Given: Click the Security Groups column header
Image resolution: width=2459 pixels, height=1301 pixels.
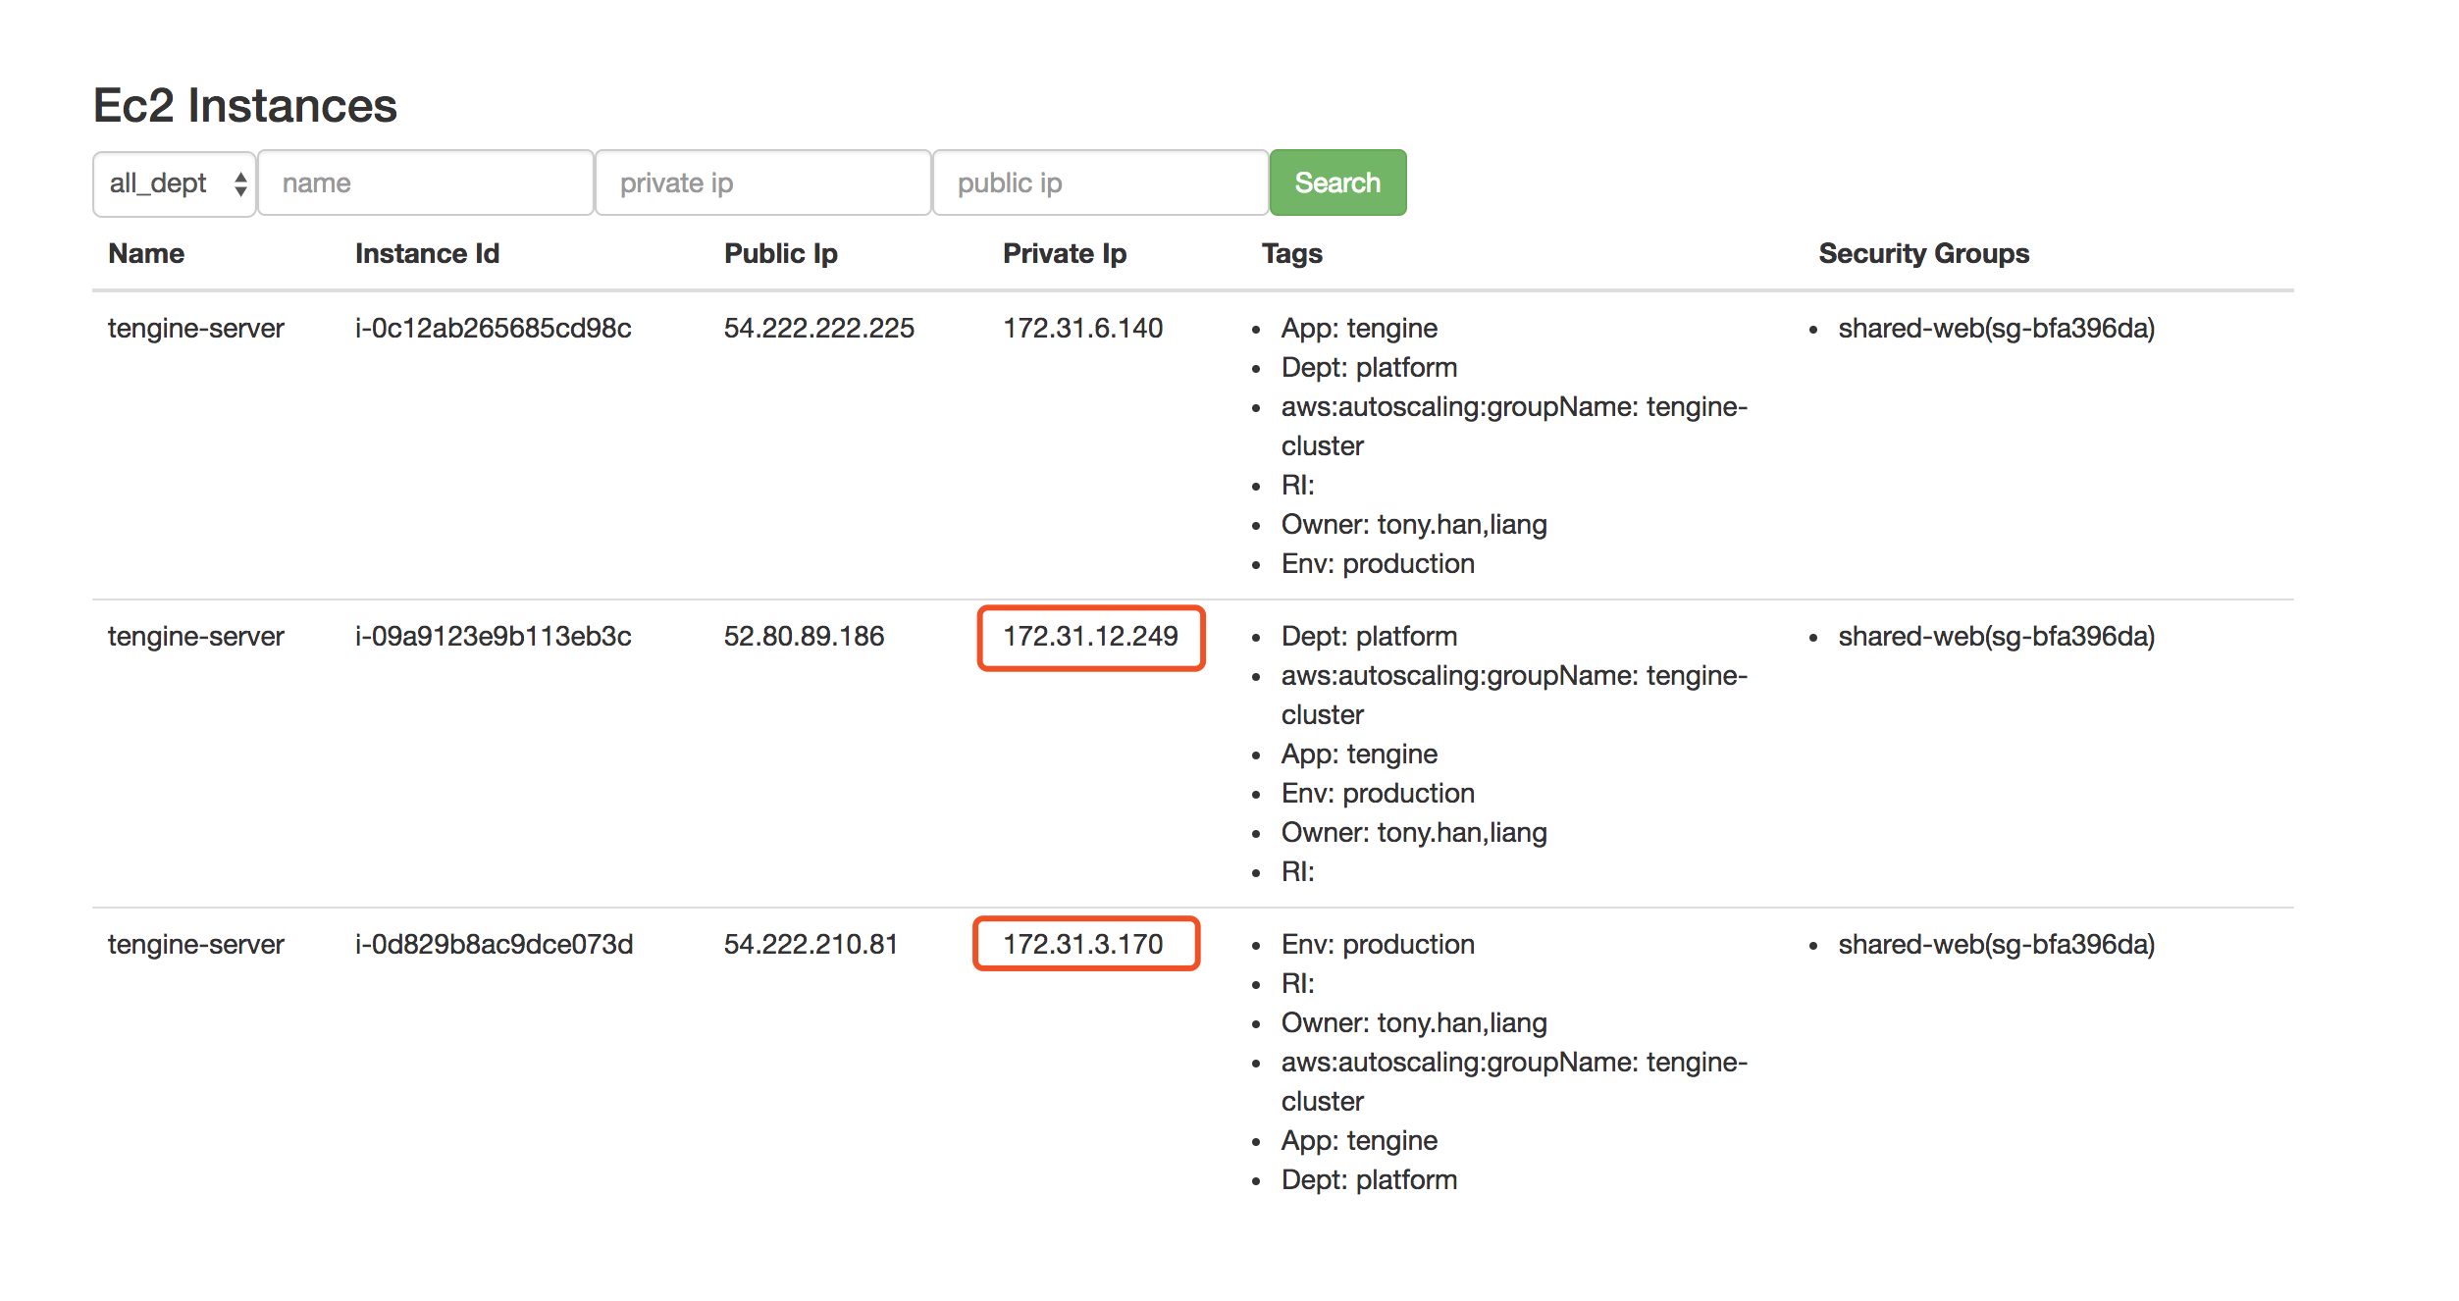Looking at the screenshot, I should coord(1923,254).
